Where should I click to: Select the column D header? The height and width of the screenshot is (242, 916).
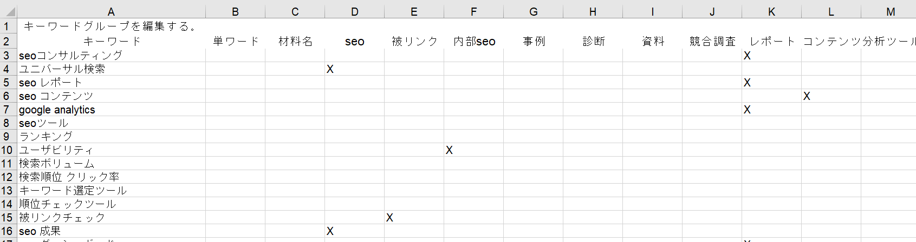[x=354, y=12]
